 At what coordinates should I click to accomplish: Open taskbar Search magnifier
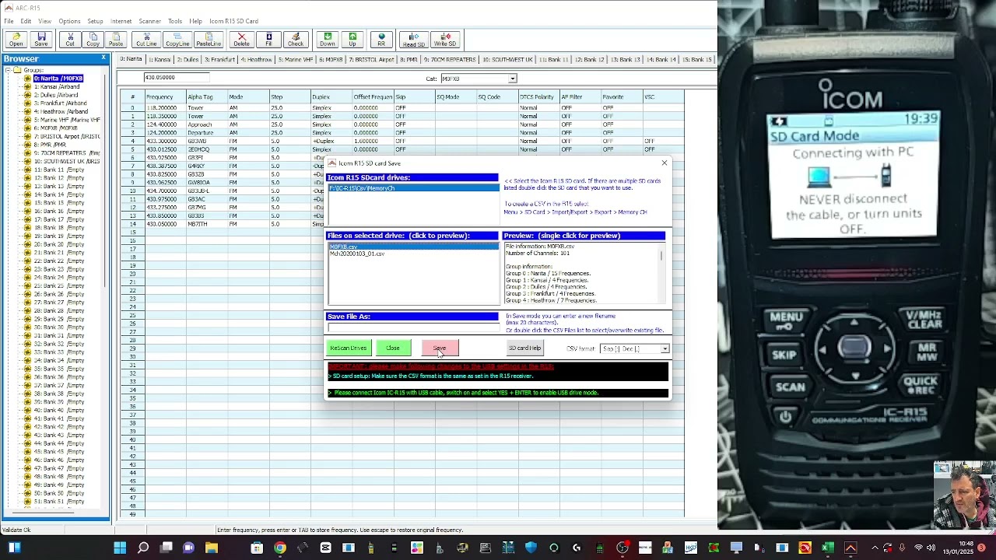click(x=143, y=548)
